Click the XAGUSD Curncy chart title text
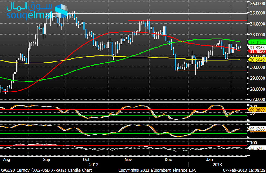The image size is (266, 173). click(x=46, y=170)
